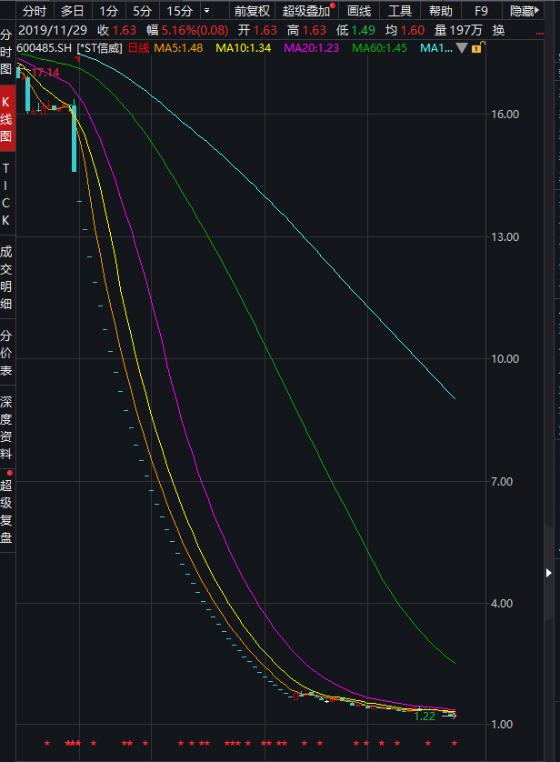Viewport: 560px width, 762px height.
Task: Switch to 分时 intraday chart tab
Action: point(34,11)
